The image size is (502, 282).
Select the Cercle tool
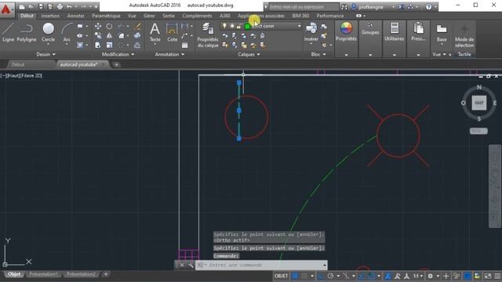click(48, 33)
